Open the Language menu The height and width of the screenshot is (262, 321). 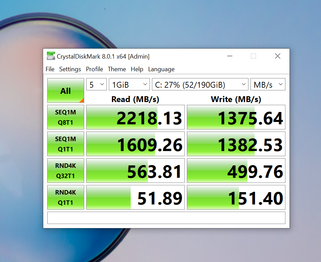tap(161, 69)
